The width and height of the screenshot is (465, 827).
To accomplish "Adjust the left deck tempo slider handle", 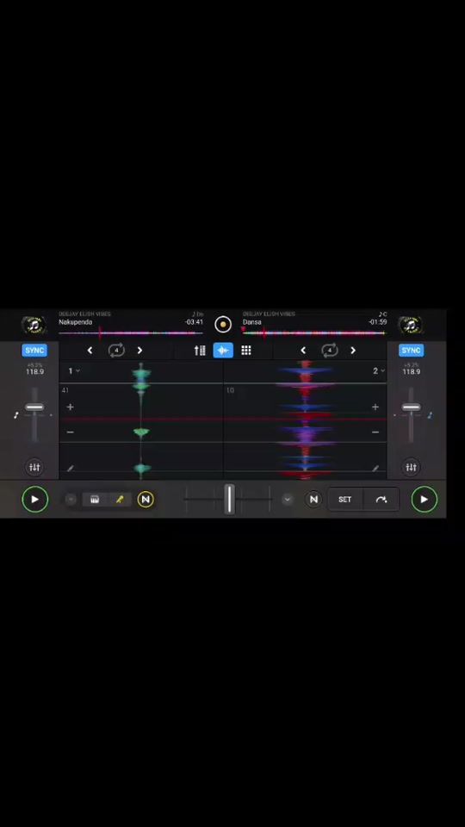I will click(x=34, y=407).
